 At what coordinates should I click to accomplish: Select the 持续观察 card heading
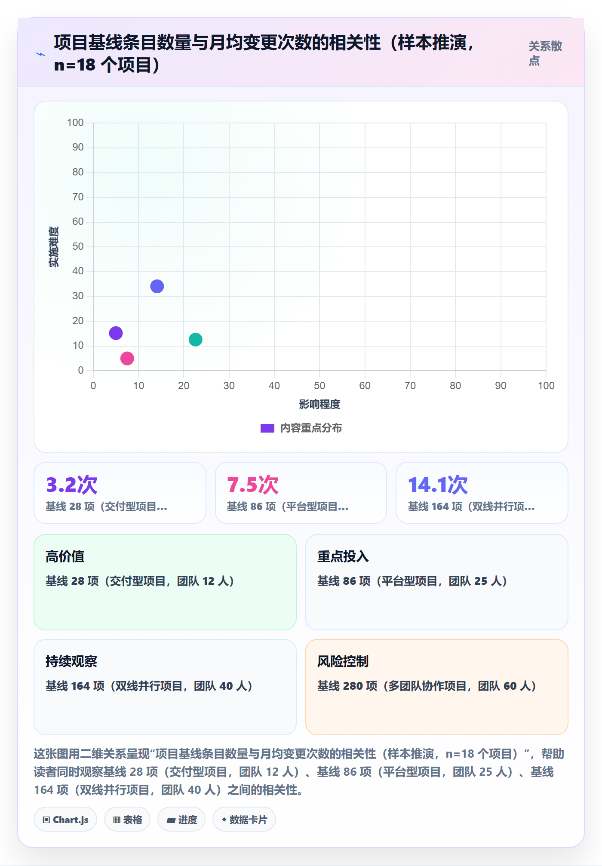tap(71, 661)
